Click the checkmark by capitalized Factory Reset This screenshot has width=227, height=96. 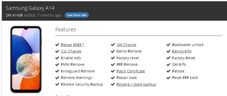pos(168,58)
